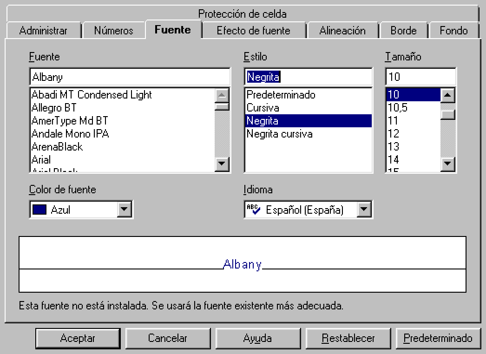Expand the Idioma language dropdown
486x354 pixels.
point(364,210)
